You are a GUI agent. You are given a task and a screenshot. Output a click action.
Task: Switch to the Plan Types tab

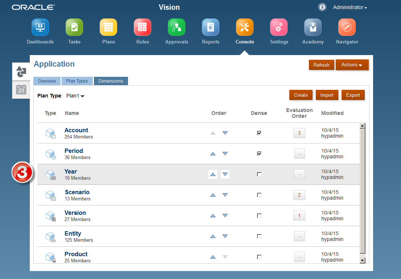(77, 81)
